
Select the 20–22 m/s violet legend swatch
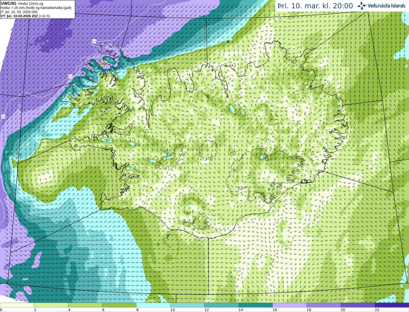click(x=358, y=305)
